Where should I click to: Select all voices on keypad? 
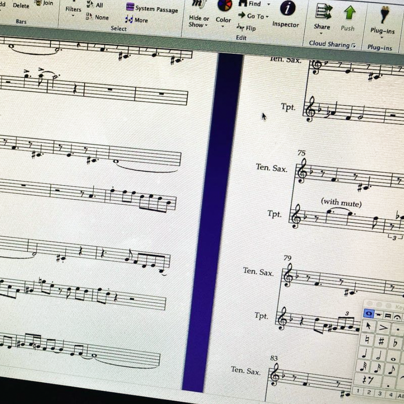pyautogui.click(x=400, y=396)
